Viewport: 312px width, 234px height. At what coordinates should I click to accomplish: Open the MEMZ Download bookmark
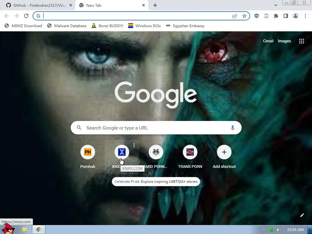(23, 26)
